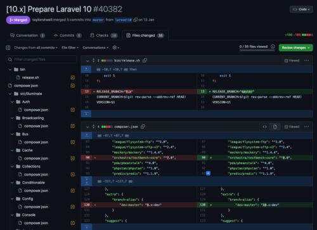Screen dimensions: 317x230
Task: Expand lines below in release.sh diff
Action: pyautogui.click(x=86, y=114)
